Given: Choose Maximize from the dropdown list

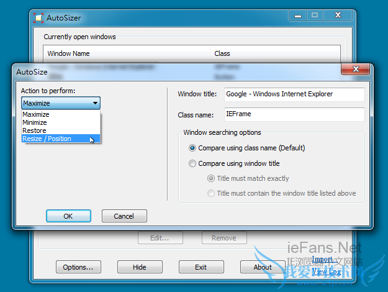Looking at the screenshot, I should pyautogui.click(x=61, y=114).
